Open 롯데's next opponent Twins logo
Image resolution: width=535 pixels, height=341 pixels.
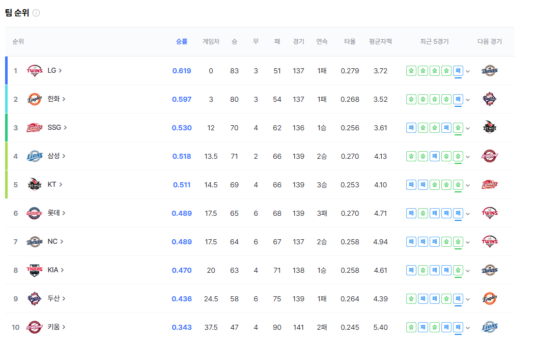pyautogui.click(x=489, y=213)
